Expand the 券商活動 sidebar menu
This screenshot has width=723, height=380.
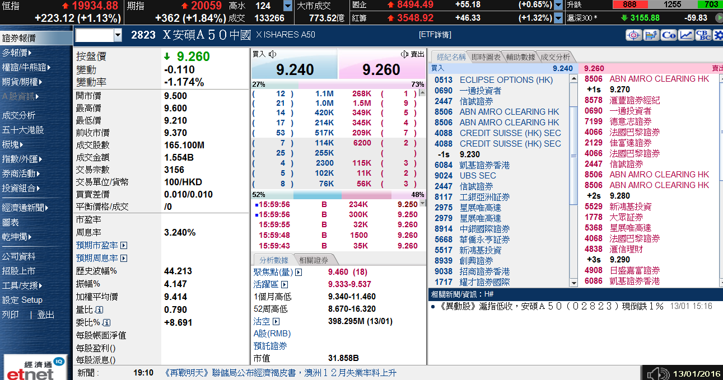21,174
